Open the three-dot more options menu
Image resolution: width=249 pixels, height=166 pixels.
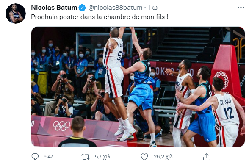pos(241,8)
